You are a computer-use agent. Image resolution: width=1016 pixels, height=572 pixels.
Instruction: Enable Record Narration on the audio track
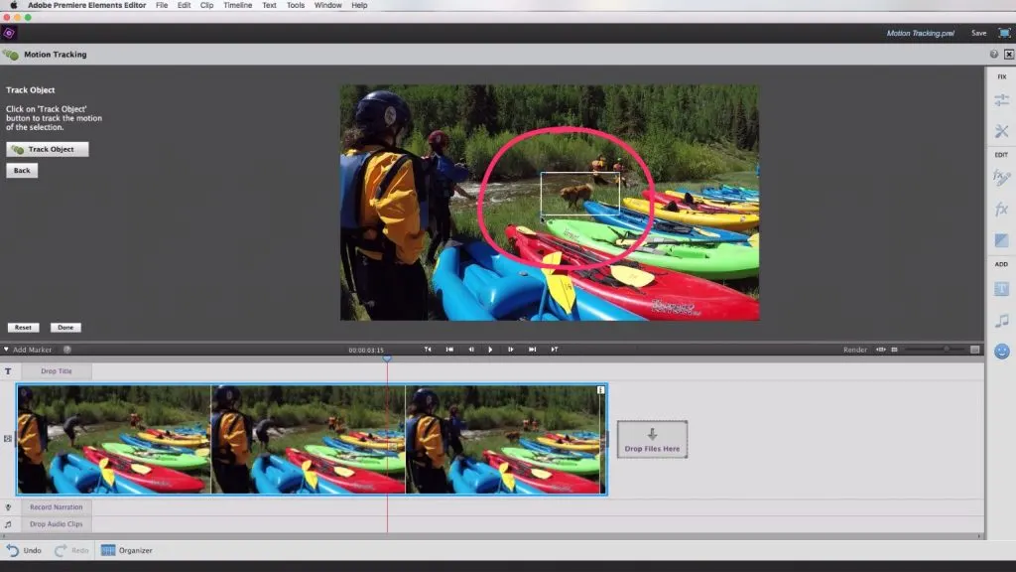[55, 506]
